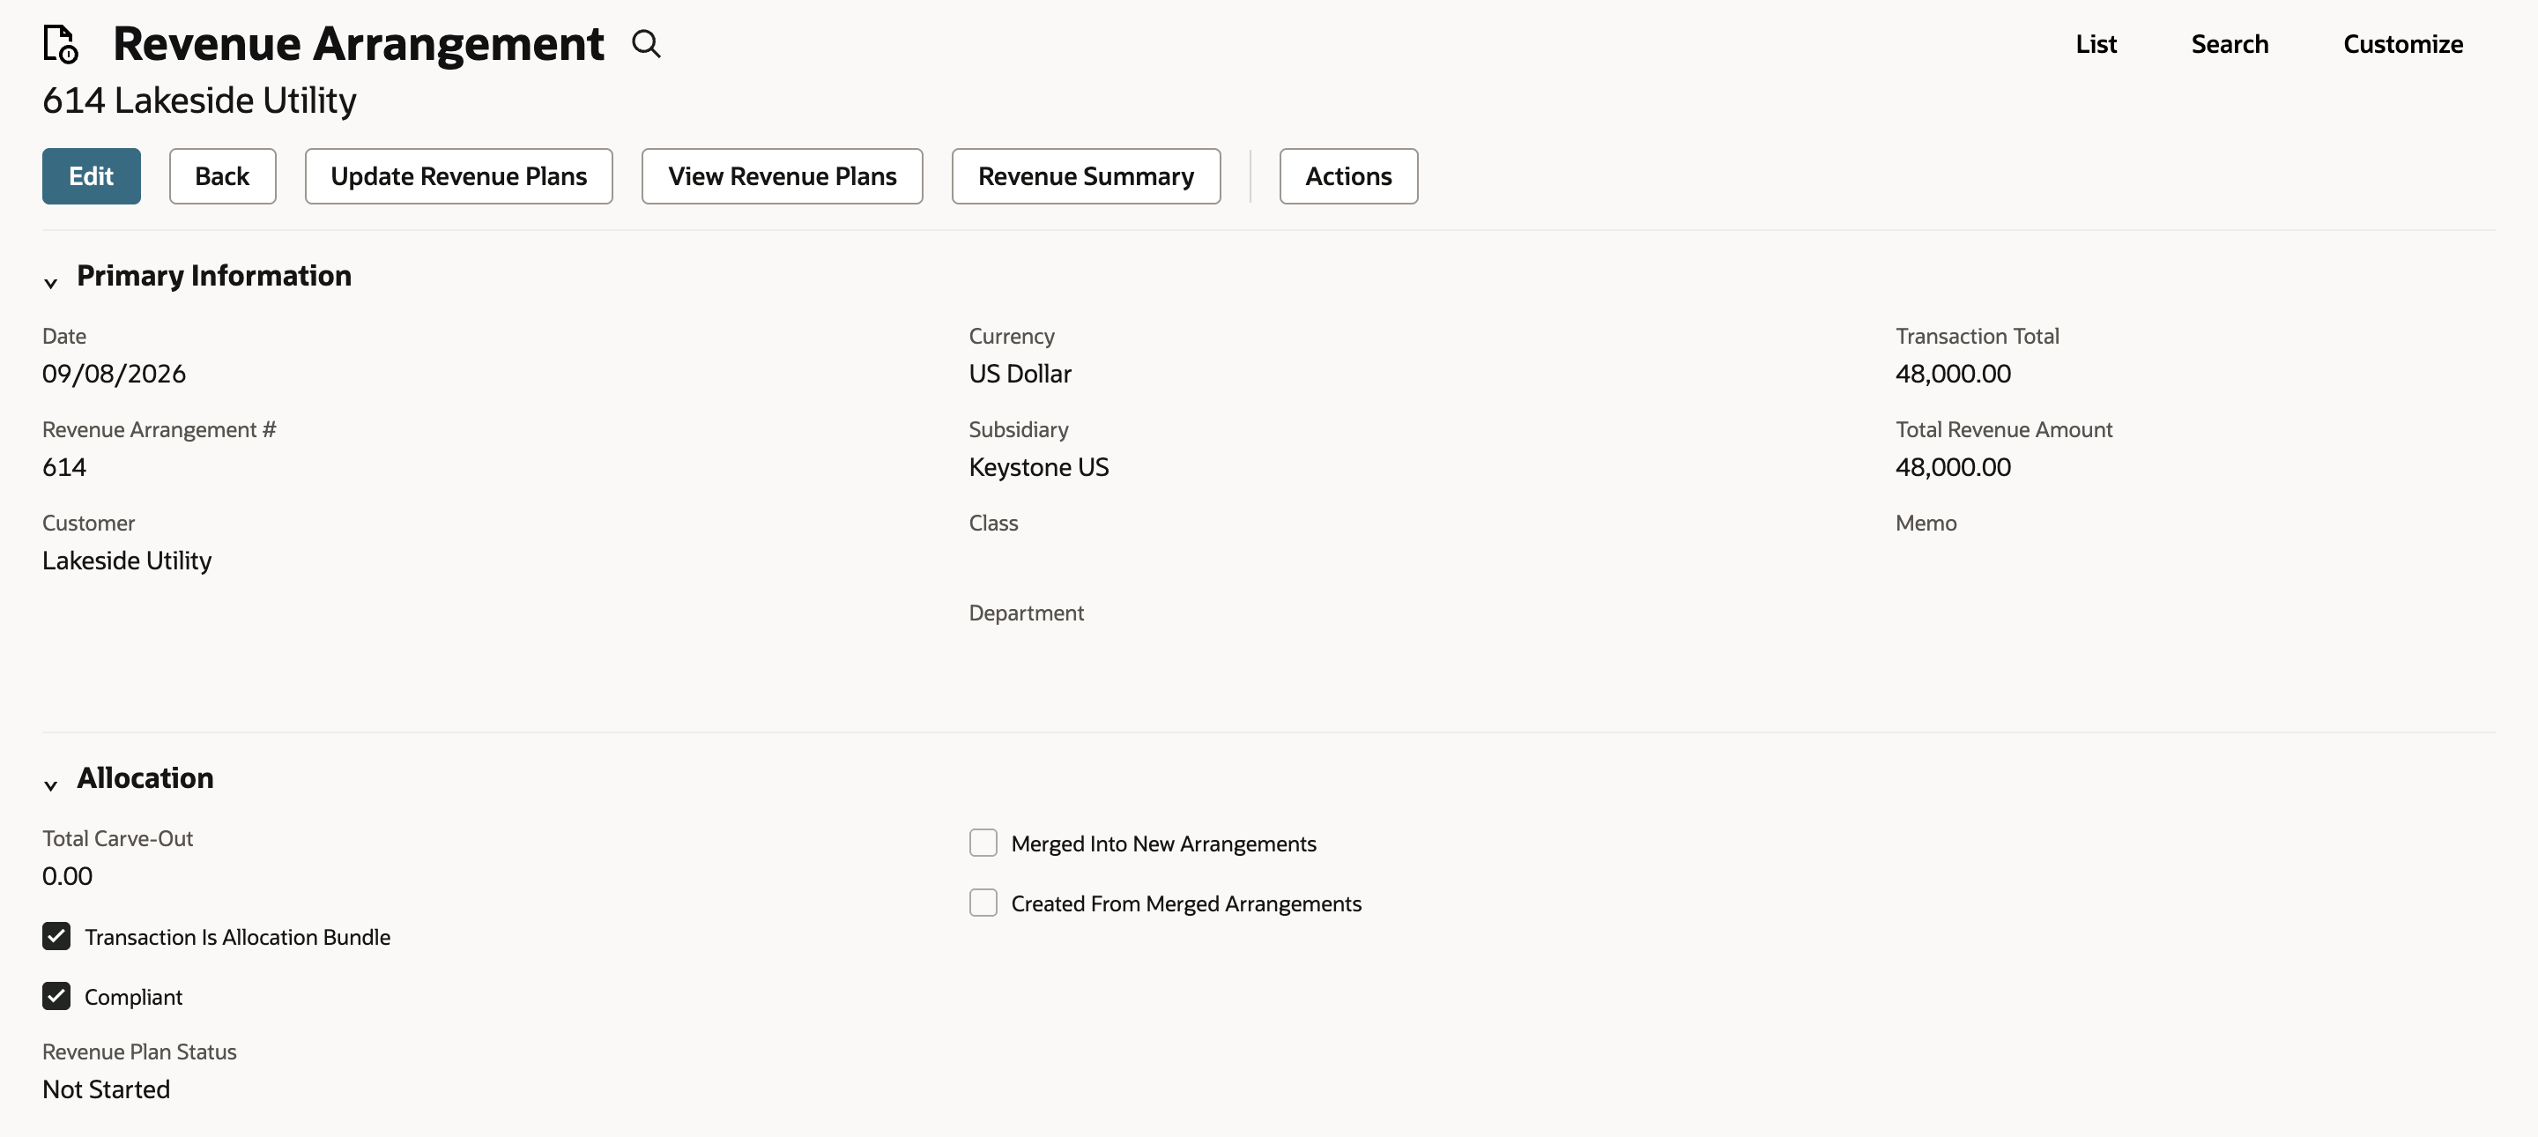
Task: Select Search in top-right menu
Action: click(2230, 44)
